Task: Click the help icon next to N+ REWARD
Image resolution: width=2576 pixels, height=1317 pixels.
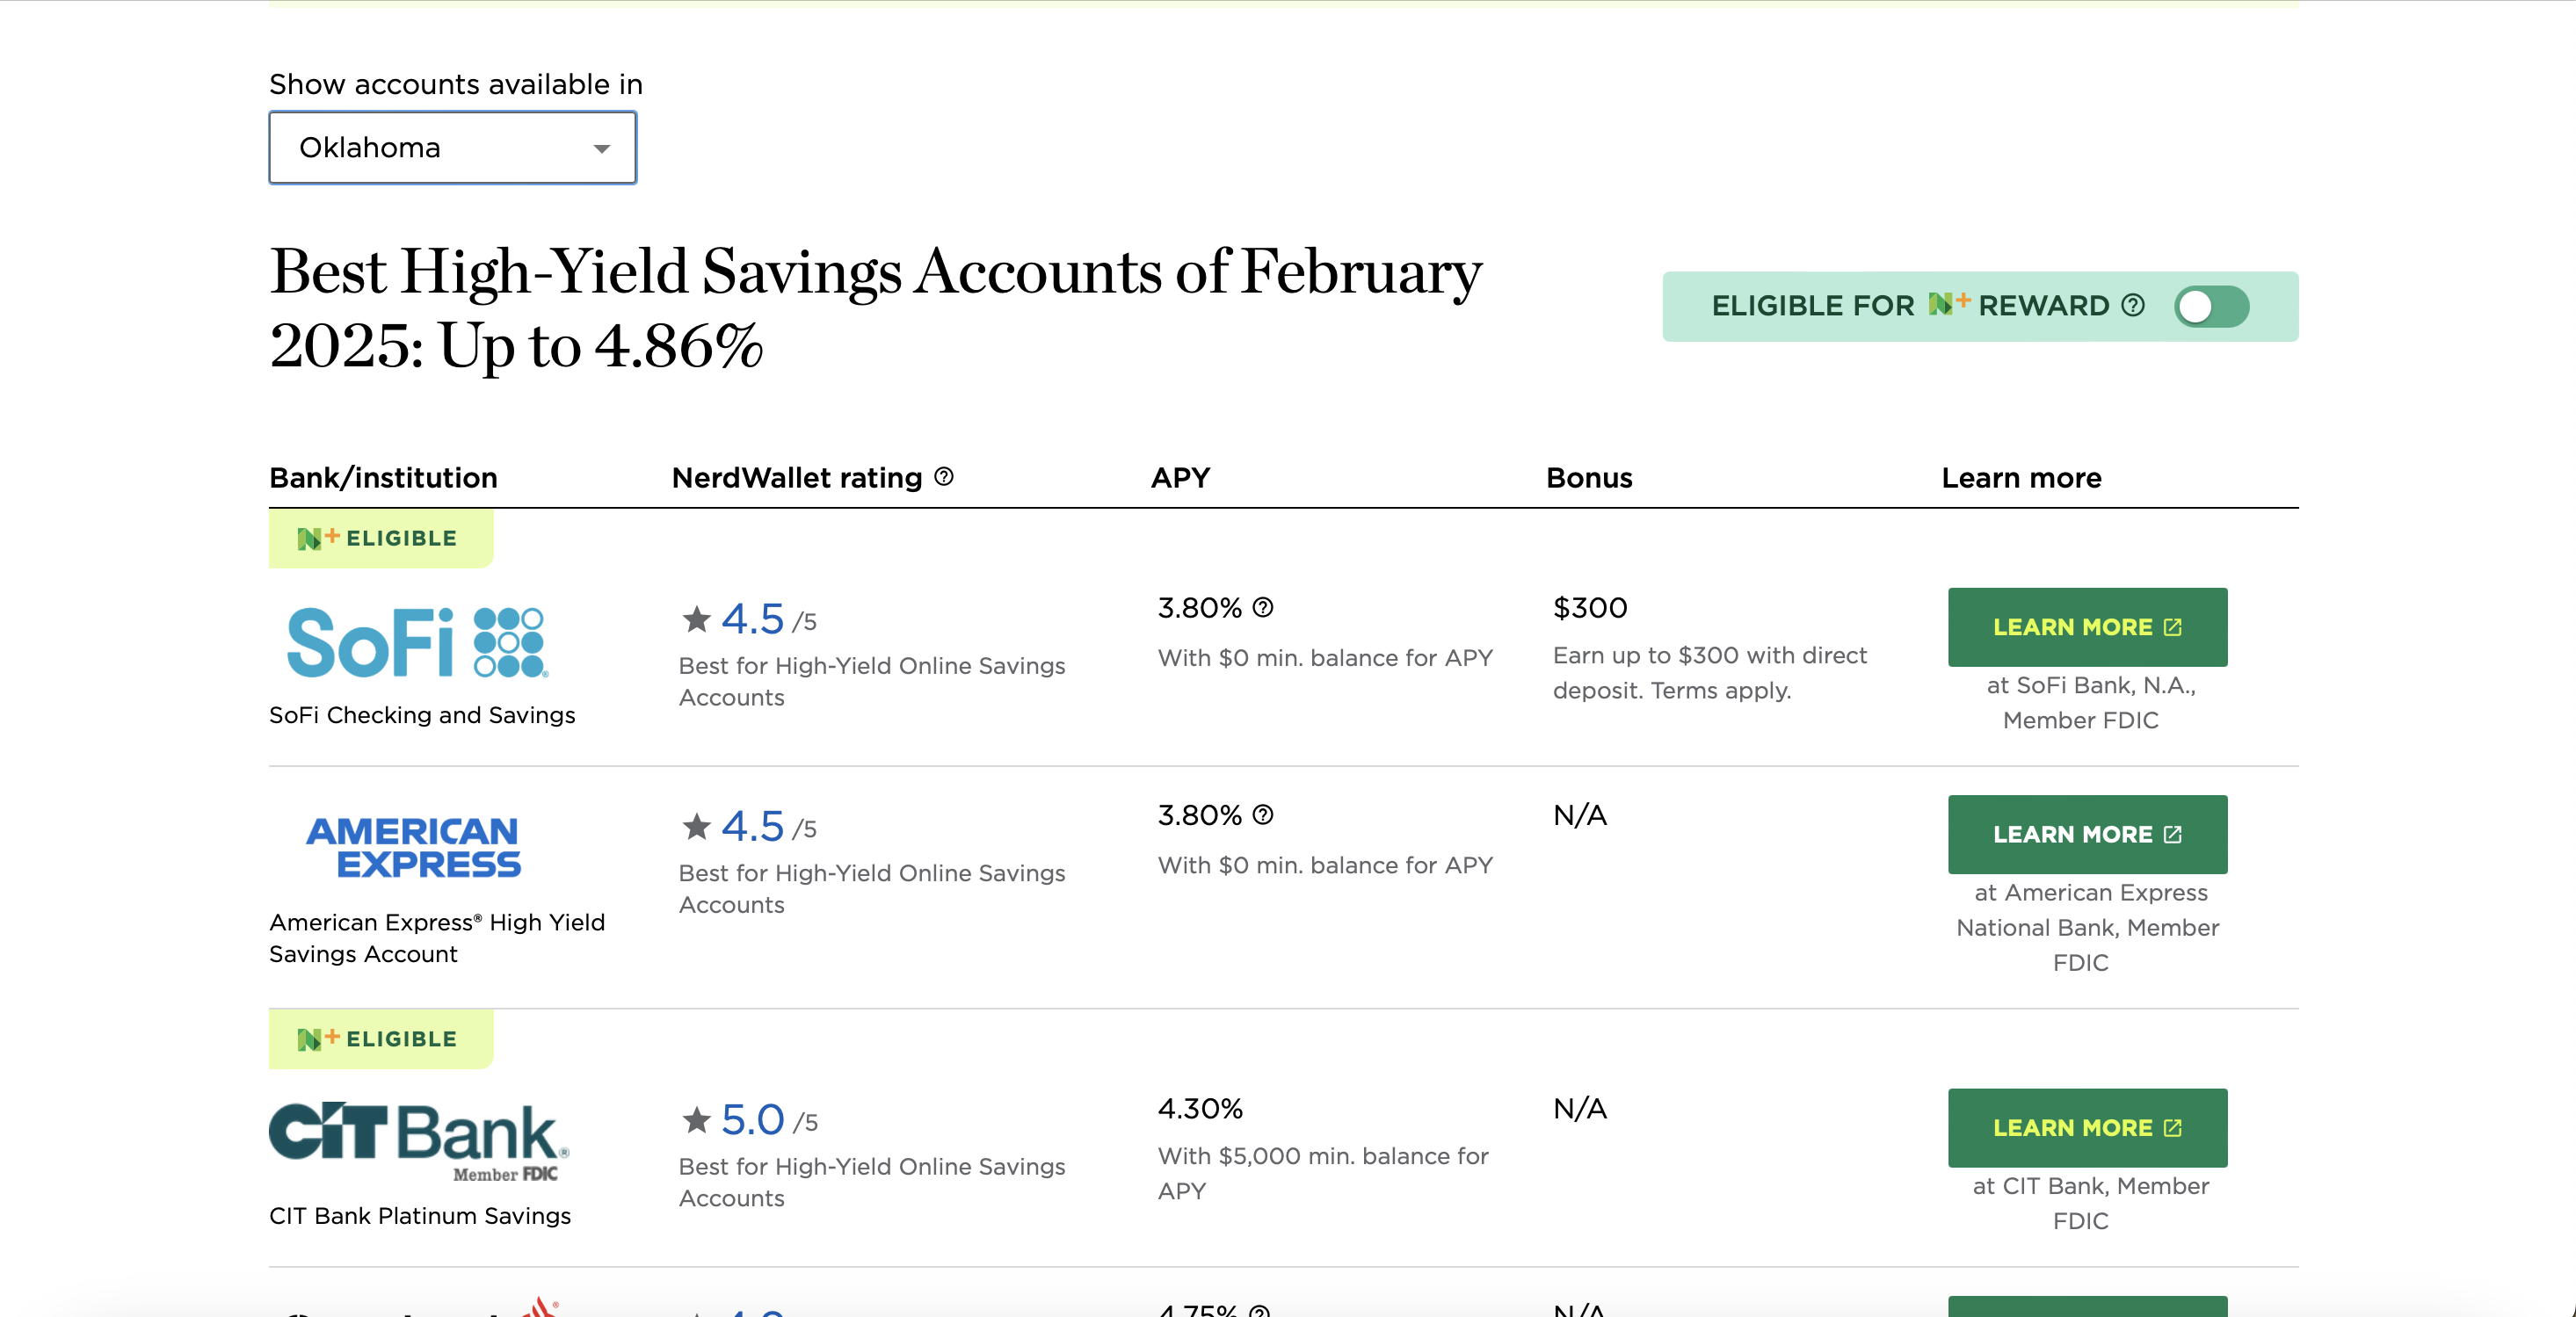Action: (x=2133, y=305)
